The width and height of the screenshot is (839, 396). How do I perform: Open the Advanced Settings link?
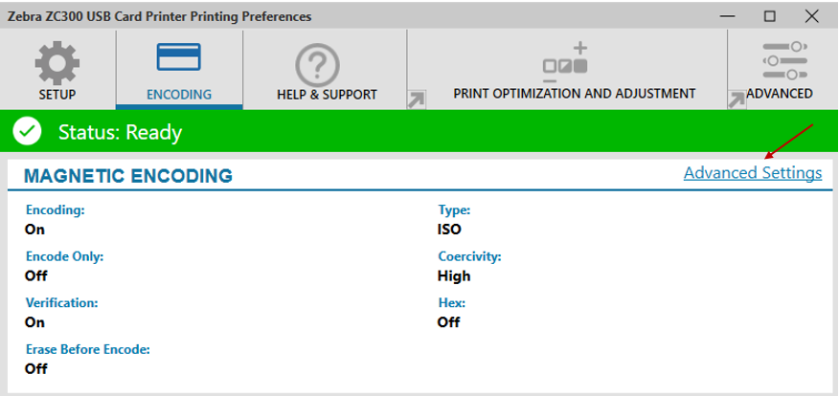click(752, 173)
